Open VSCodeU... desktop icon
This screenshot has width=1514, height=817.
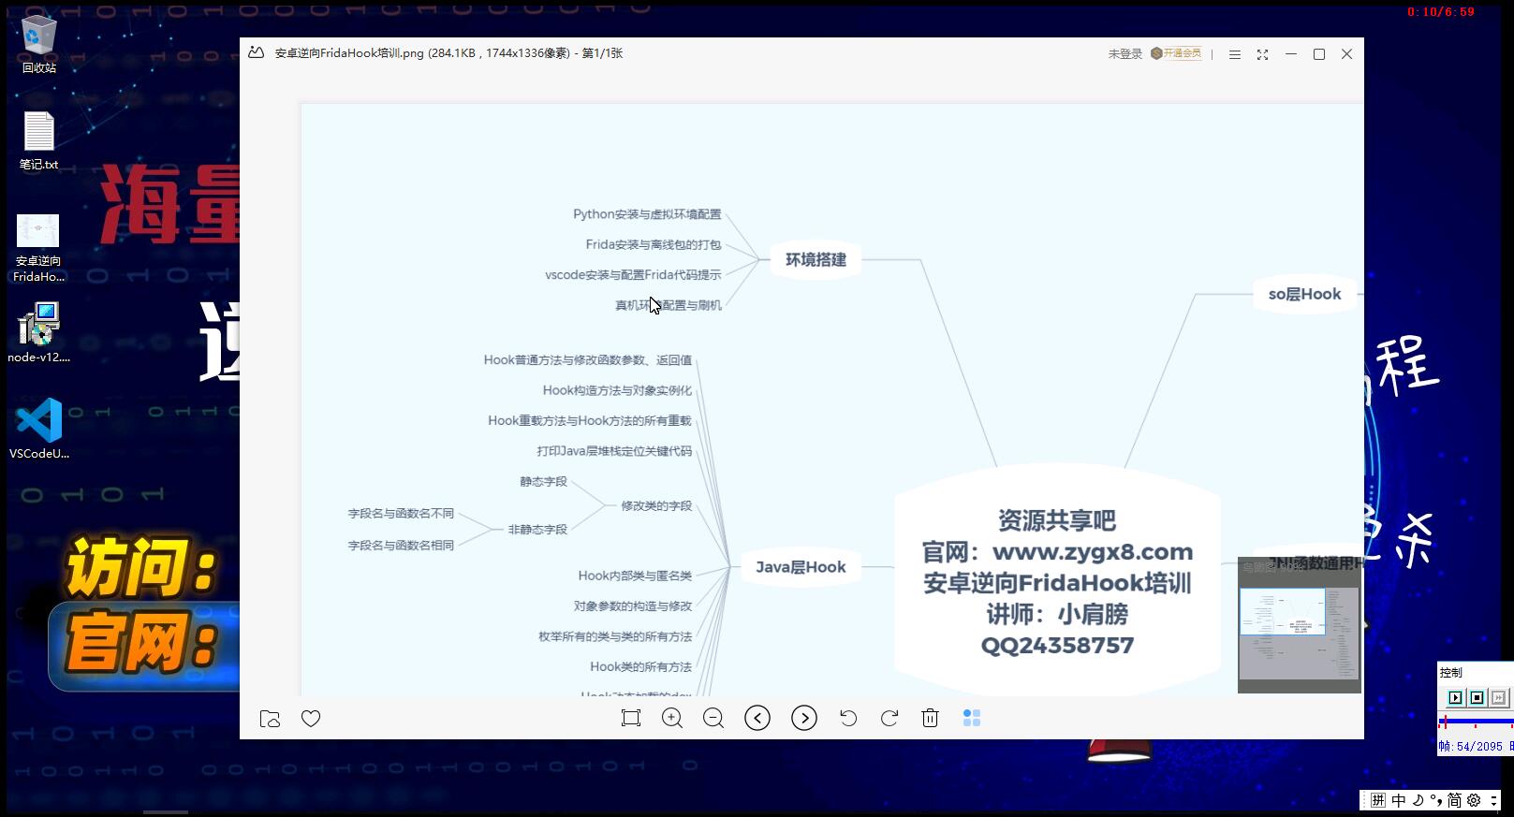pos(38,429)
